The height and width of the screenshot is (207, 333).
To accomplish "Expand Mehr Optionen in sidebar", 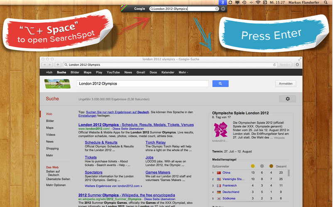I will tap(56, 185).
